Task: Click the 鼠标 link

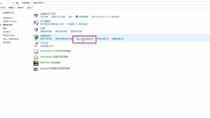Action: tap(70, 17)
